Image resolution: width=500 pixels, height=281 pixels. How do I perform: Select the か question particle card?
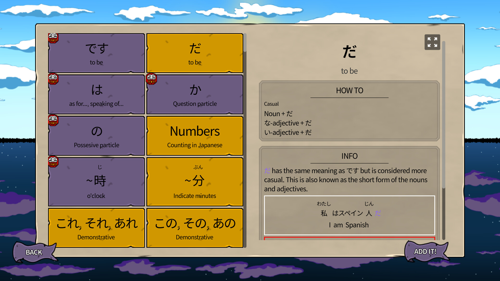pos(195,94)
